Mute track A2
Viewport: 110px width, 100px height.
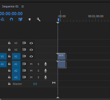pyautogui.click(x=31, y=71)
